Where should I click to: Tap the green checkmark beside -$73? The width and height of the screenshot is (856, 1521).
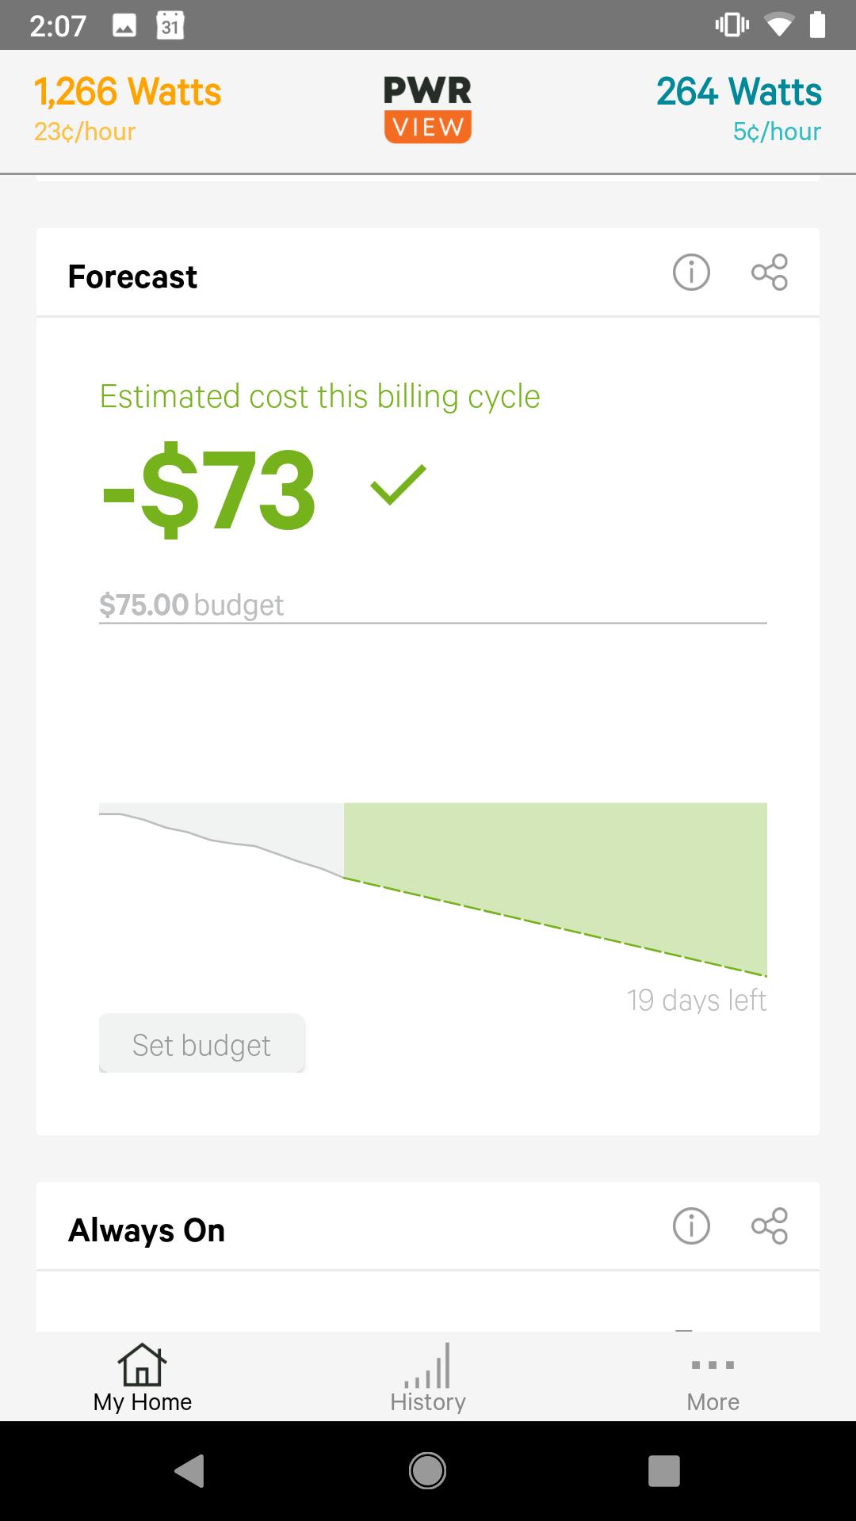(398, 485)
